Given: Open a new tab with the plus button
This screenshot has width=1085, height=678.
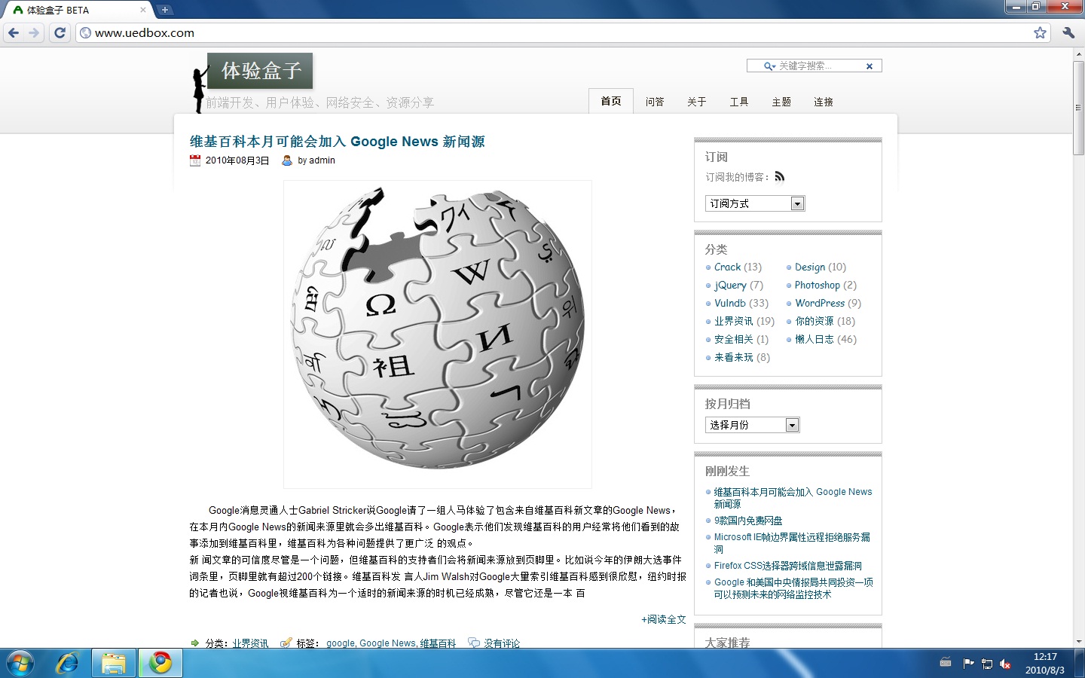Looking at the screenshot, I should click(x=165, y=10).
